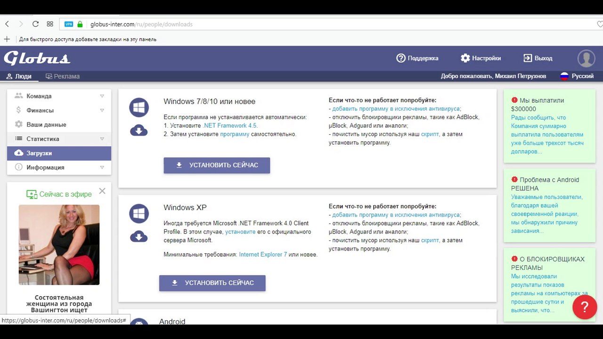Open the 'Проблема с Android РЕШЕНА' news card
Screen dimensions: 603x339
[549, 206]
